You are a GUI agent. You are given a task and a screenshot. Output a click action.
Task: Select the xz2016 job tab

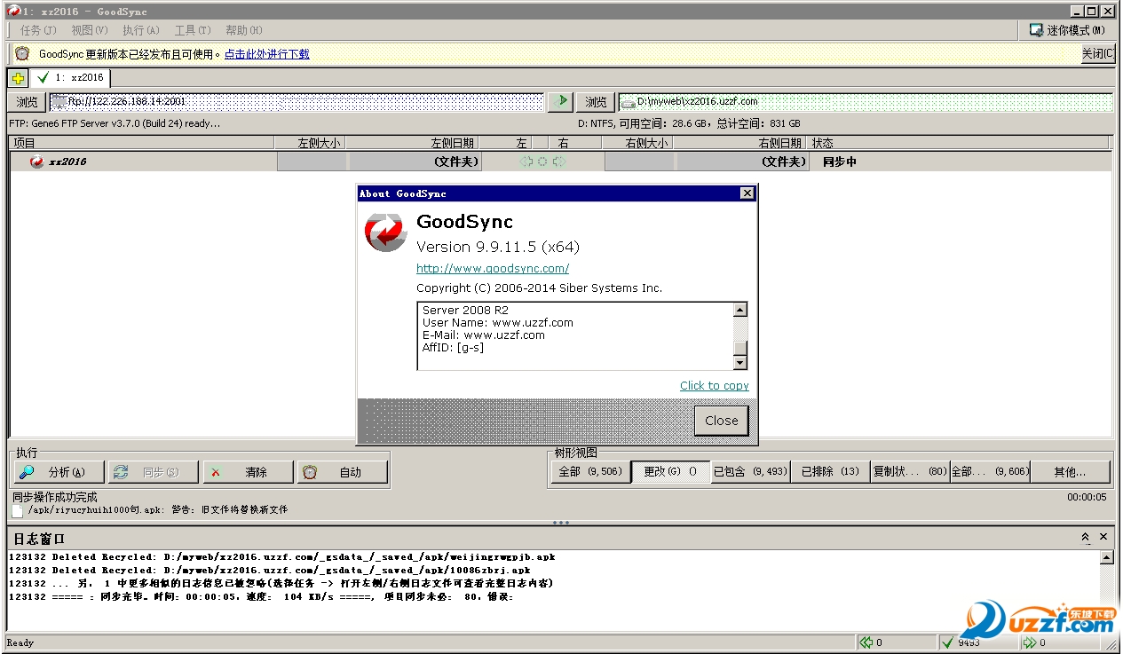pos(70,77)
